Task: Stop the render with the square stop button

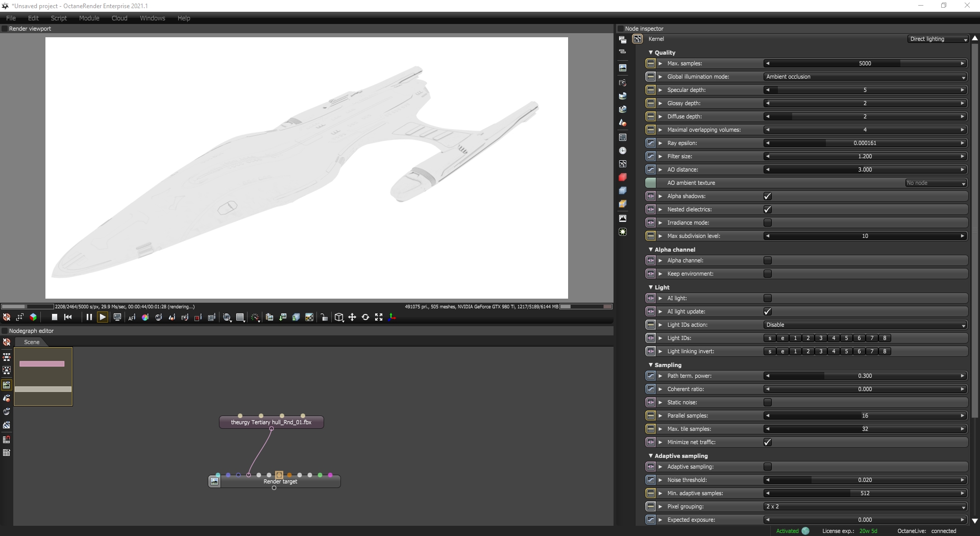Action: [55, 318]
